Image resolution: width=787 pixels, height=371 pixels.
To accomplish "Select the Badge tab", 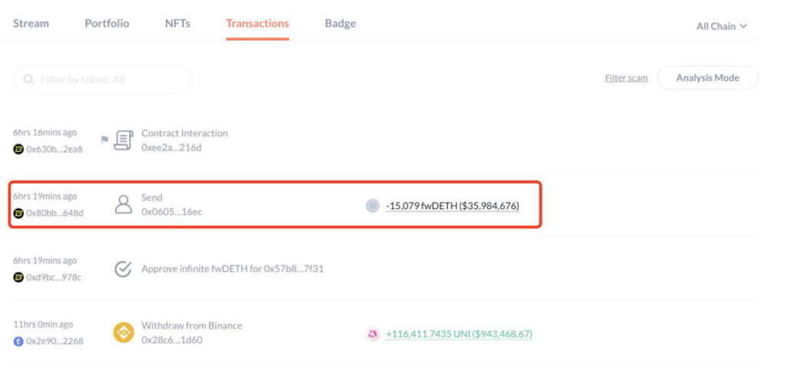I will (x=340, y=23).
